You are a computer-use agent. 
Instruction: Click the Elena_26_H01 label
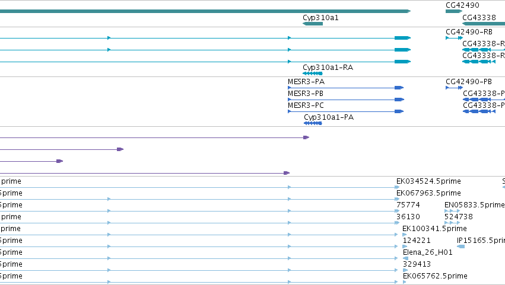click(x=428, y=252)
